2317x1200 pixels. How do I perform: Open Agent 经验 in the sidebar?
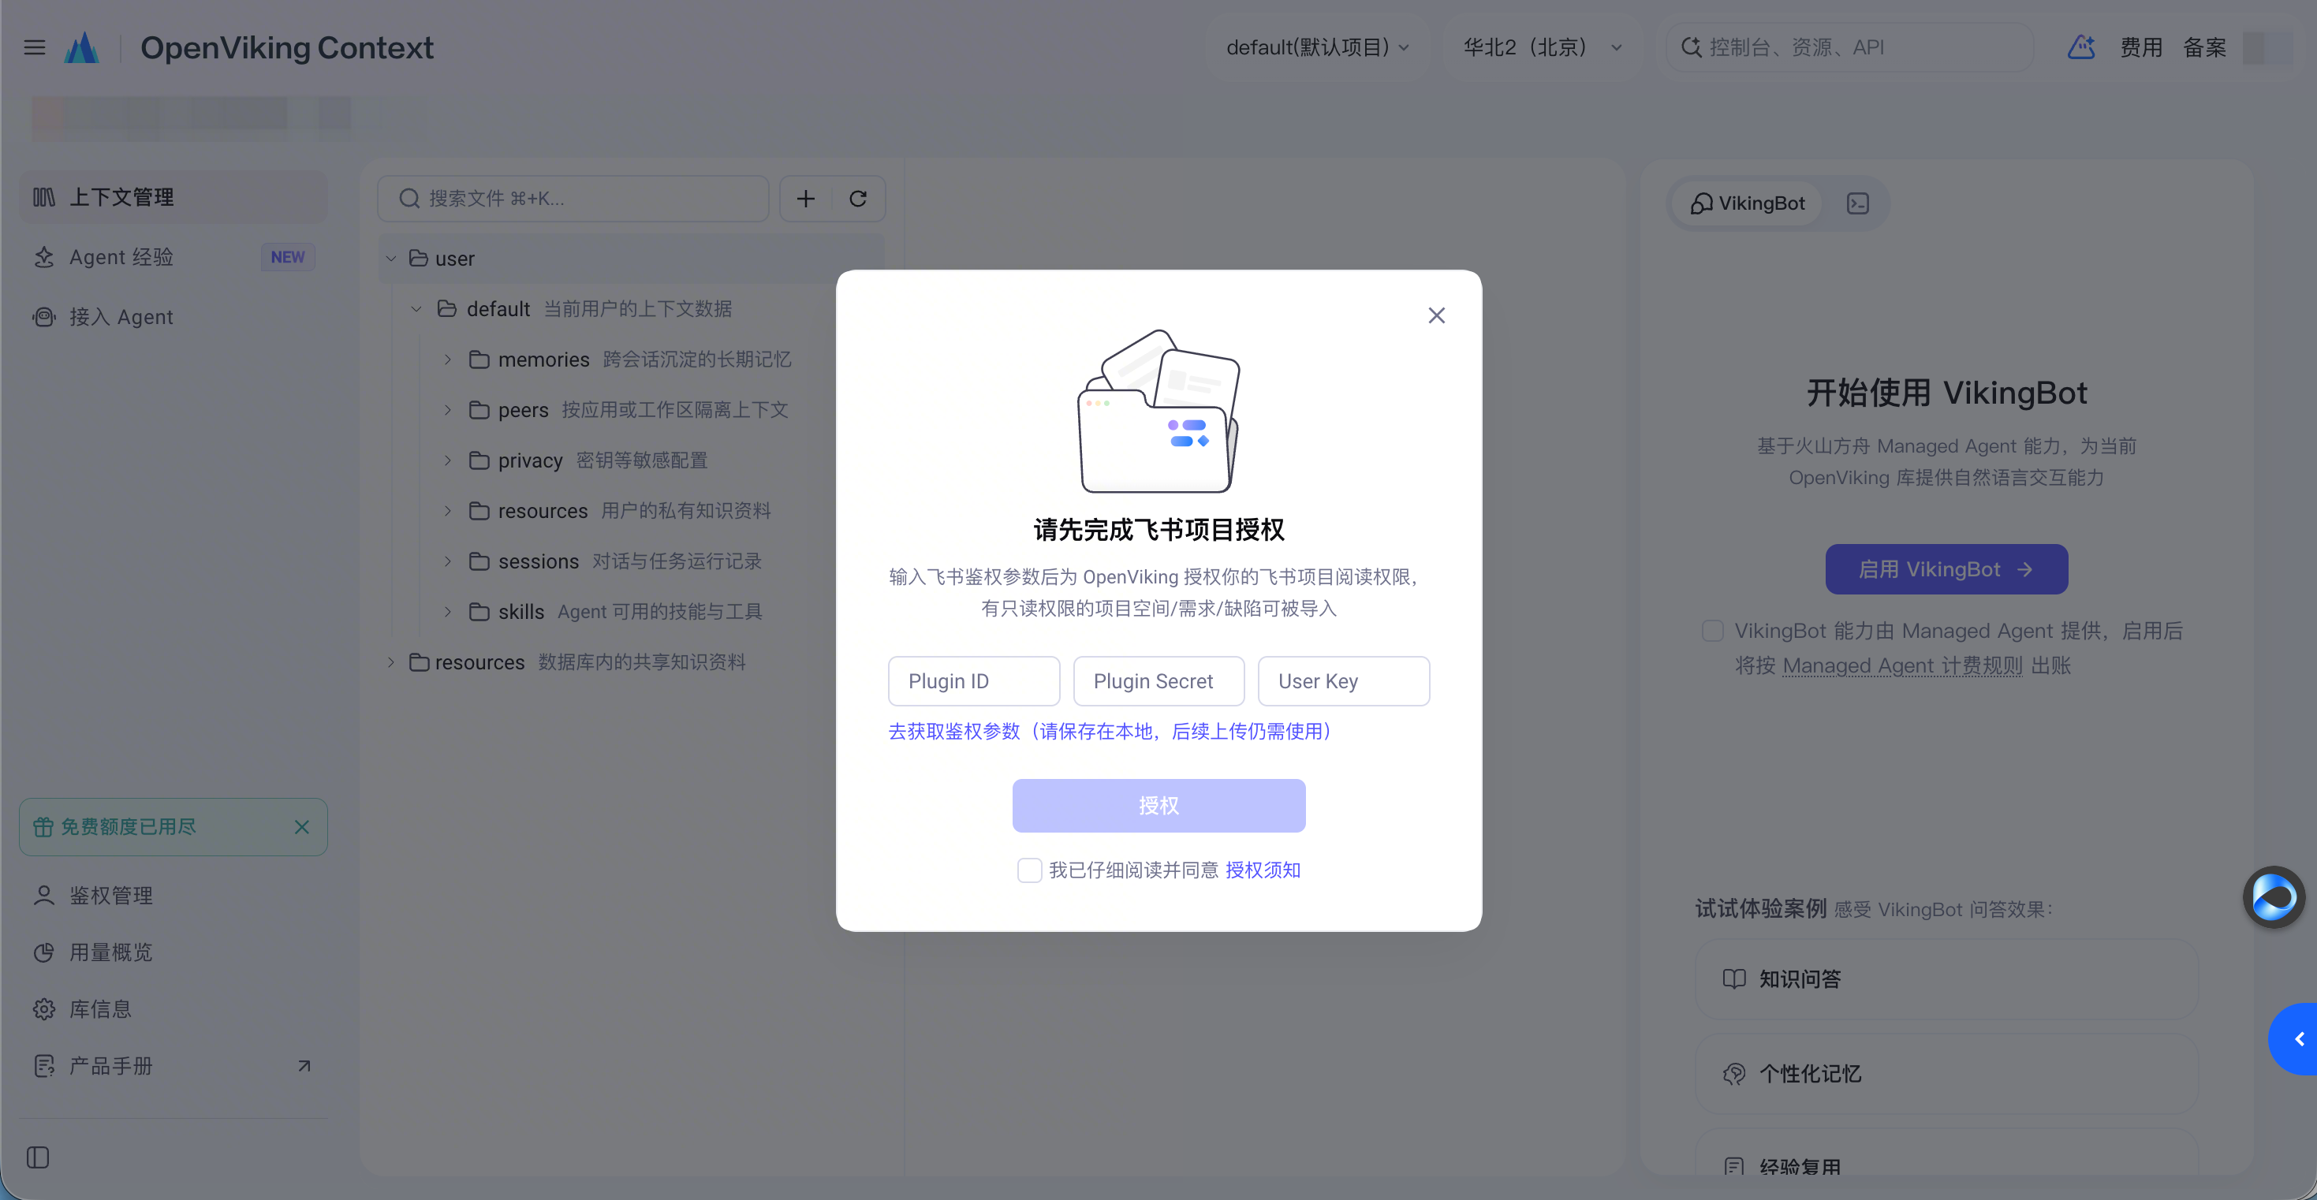173,257
